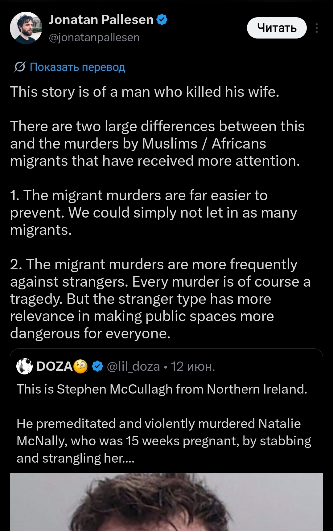Open the three-dot more options menu
Viewport: 333px width, 531px height.
point(317,28)
